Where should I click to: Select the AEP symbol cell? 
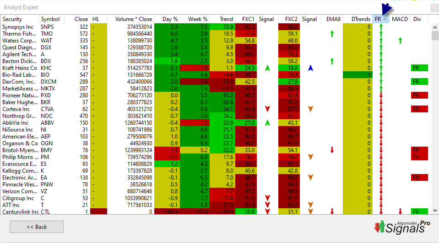(x=45, y=136)
